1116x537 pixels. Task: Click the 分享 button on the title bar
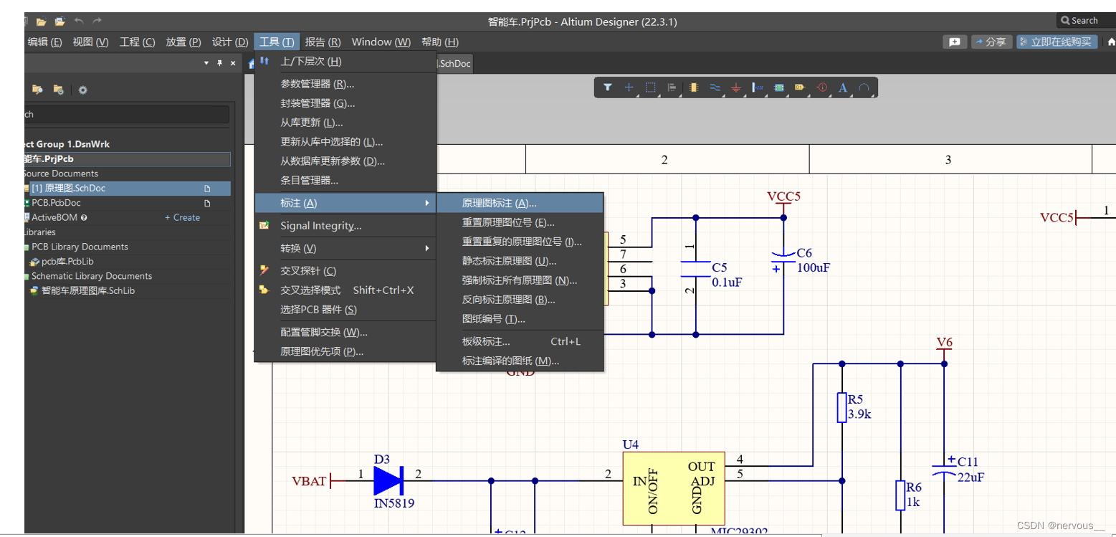click(x=991, y=42)
